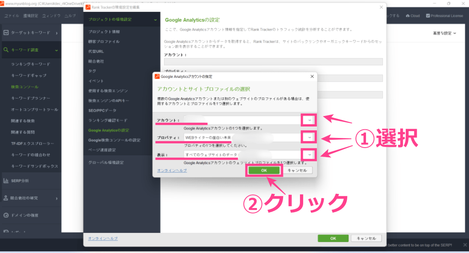The height and width of the screenshot is (253, 469).
Task: Open オートコンプリートツール in main sidebar
Action: pyautogui.click(x=34, y=110)
